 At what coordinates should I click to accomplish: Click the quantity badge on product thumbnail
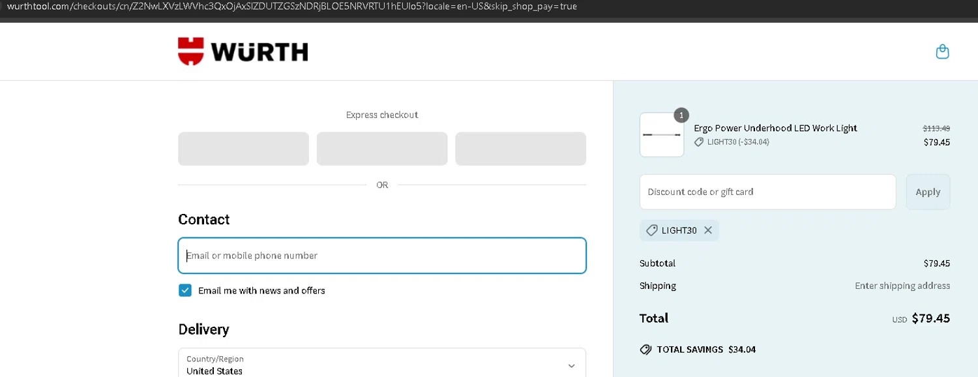coord(681,115)
